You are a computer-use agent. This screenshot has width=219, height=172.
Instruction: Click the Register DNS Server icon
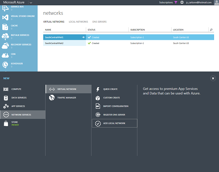pos(98,115)
